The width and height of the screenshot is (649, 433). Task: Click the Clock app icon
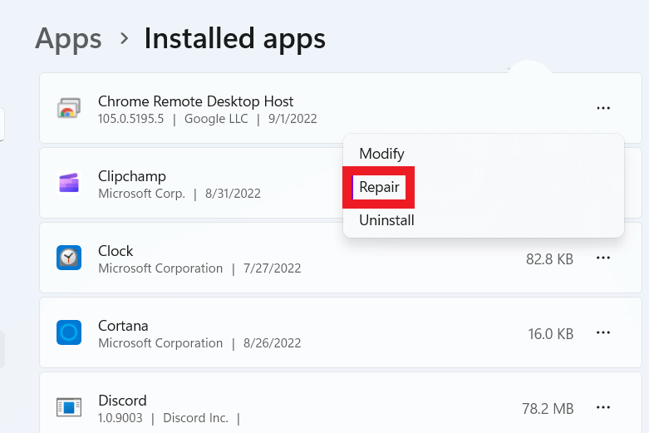pos(69,258)
